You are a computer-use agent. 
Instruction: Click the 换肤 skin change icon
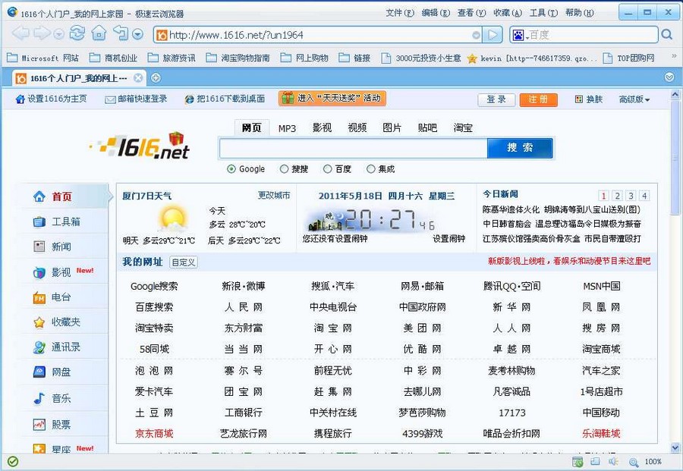click(579, 99)
